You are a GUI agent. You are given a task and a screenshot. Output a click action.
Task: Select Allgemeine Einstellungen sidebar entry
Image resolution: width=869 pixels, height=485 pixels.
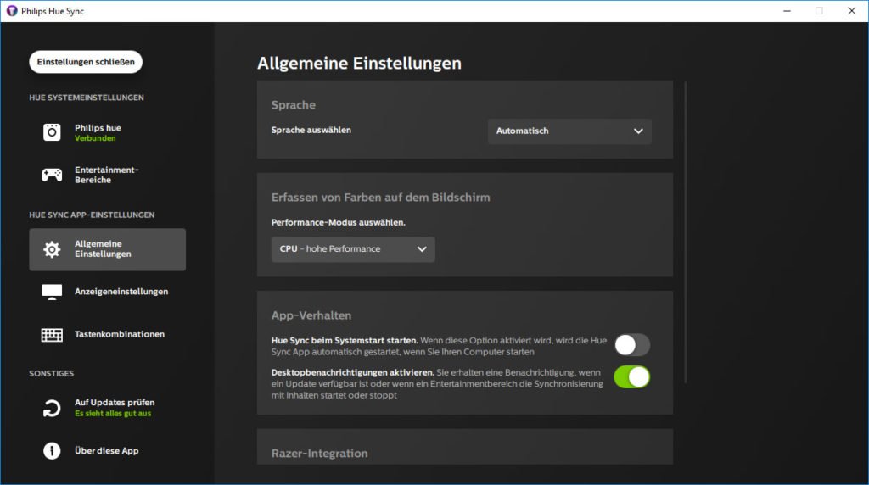point(107,249)
